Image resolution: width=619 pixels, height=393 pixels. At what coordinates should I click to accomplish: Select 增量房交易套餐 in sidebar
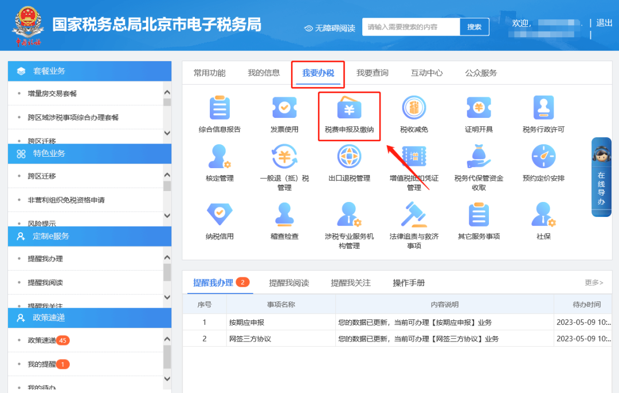click(x=52, y=93)
